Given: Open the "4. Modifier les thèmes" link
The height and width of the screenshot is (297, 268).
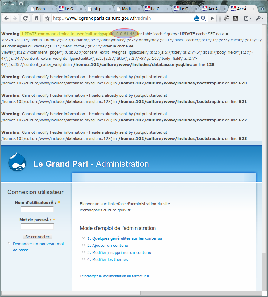Looking at the screenshot, I should tap(108, 260).
